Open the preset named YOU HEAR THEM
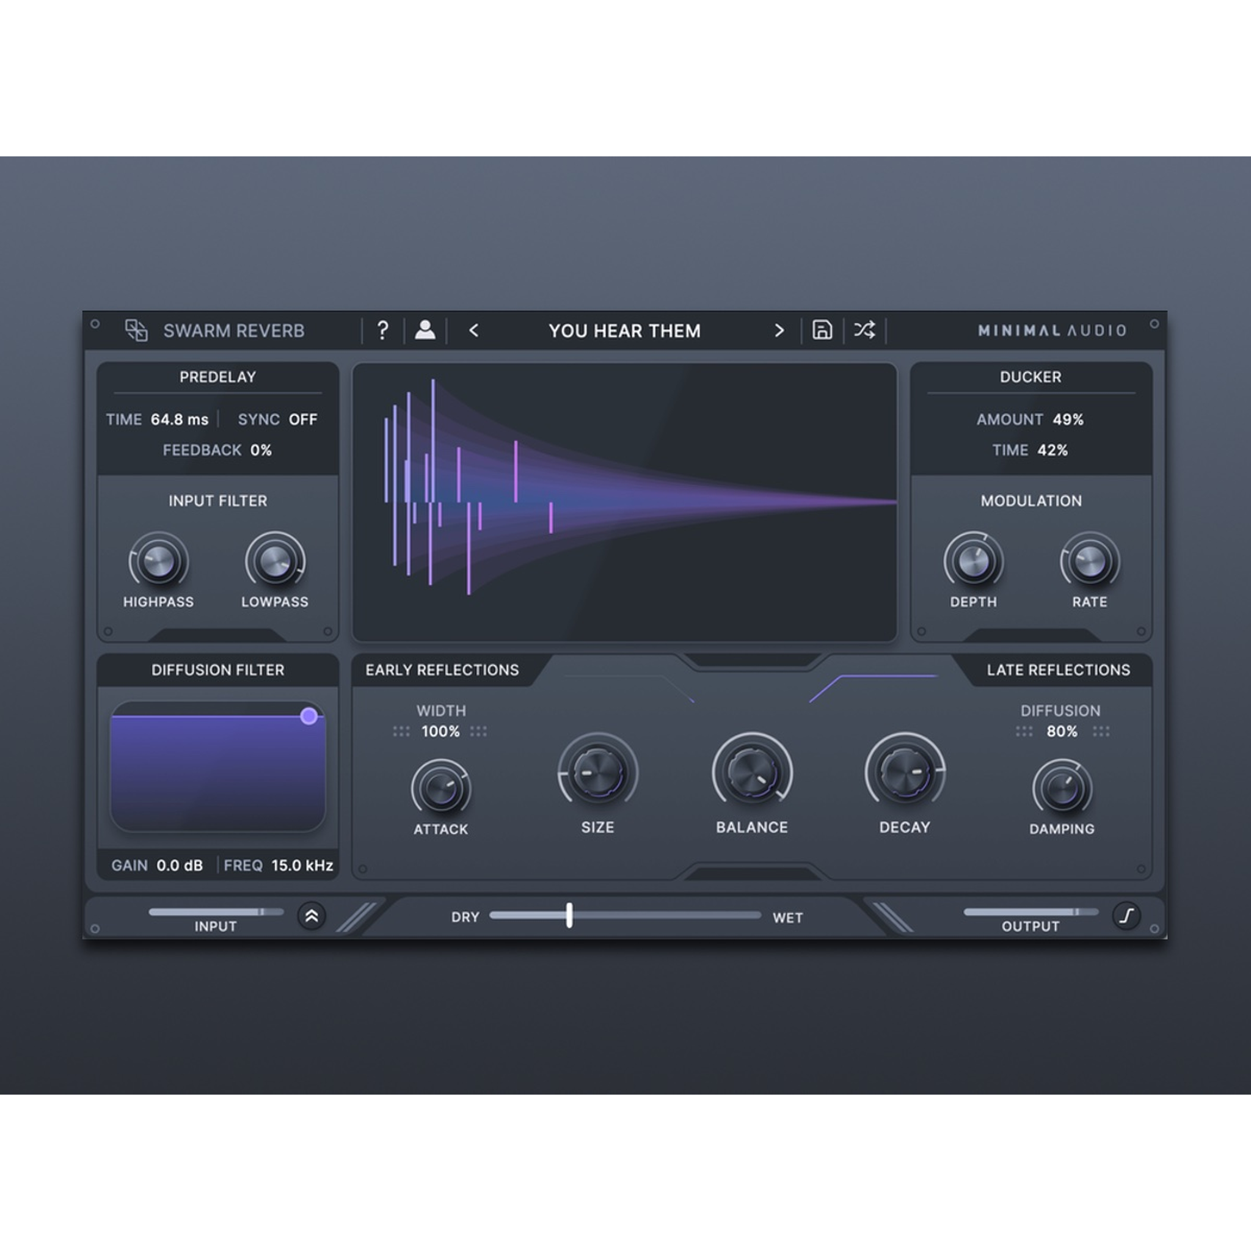Image resolution: width=1251 pixels, height=1251 pixels. click(625, 331)
